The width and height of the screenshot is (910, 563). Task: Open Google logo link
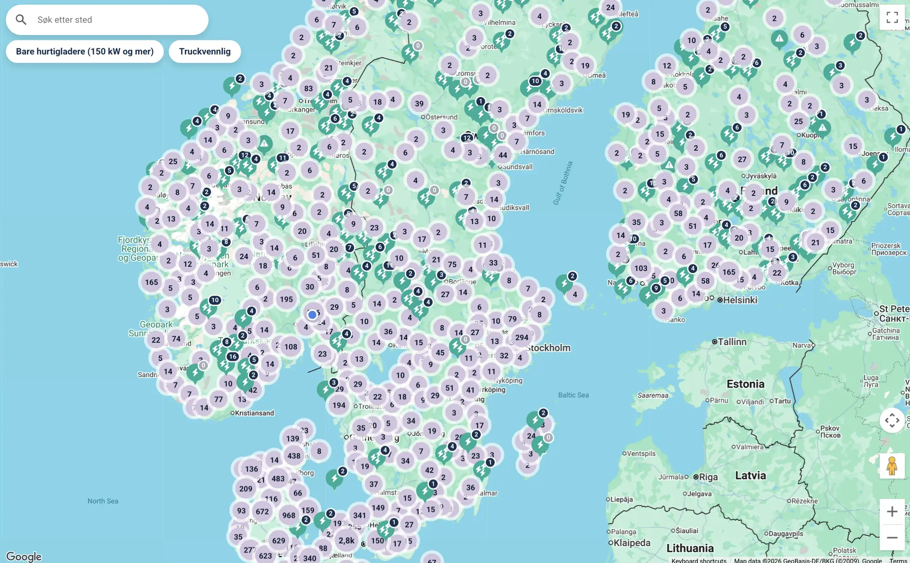tap(24, 556)
